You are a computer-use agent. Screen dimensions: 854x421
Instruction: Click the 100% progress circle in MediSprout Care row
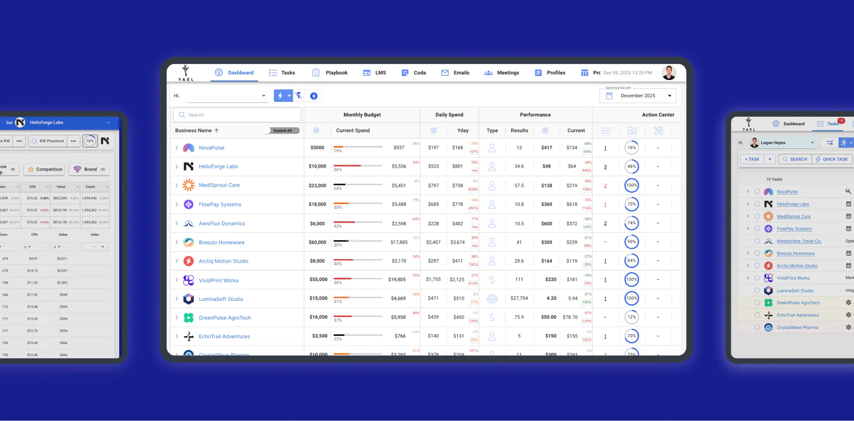(632, 185)
